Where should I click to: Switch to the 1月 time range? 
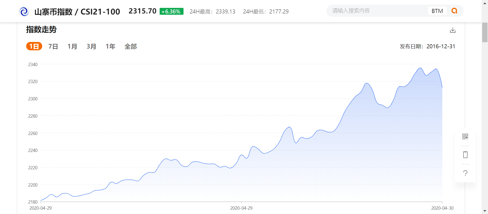coord(72,46)
